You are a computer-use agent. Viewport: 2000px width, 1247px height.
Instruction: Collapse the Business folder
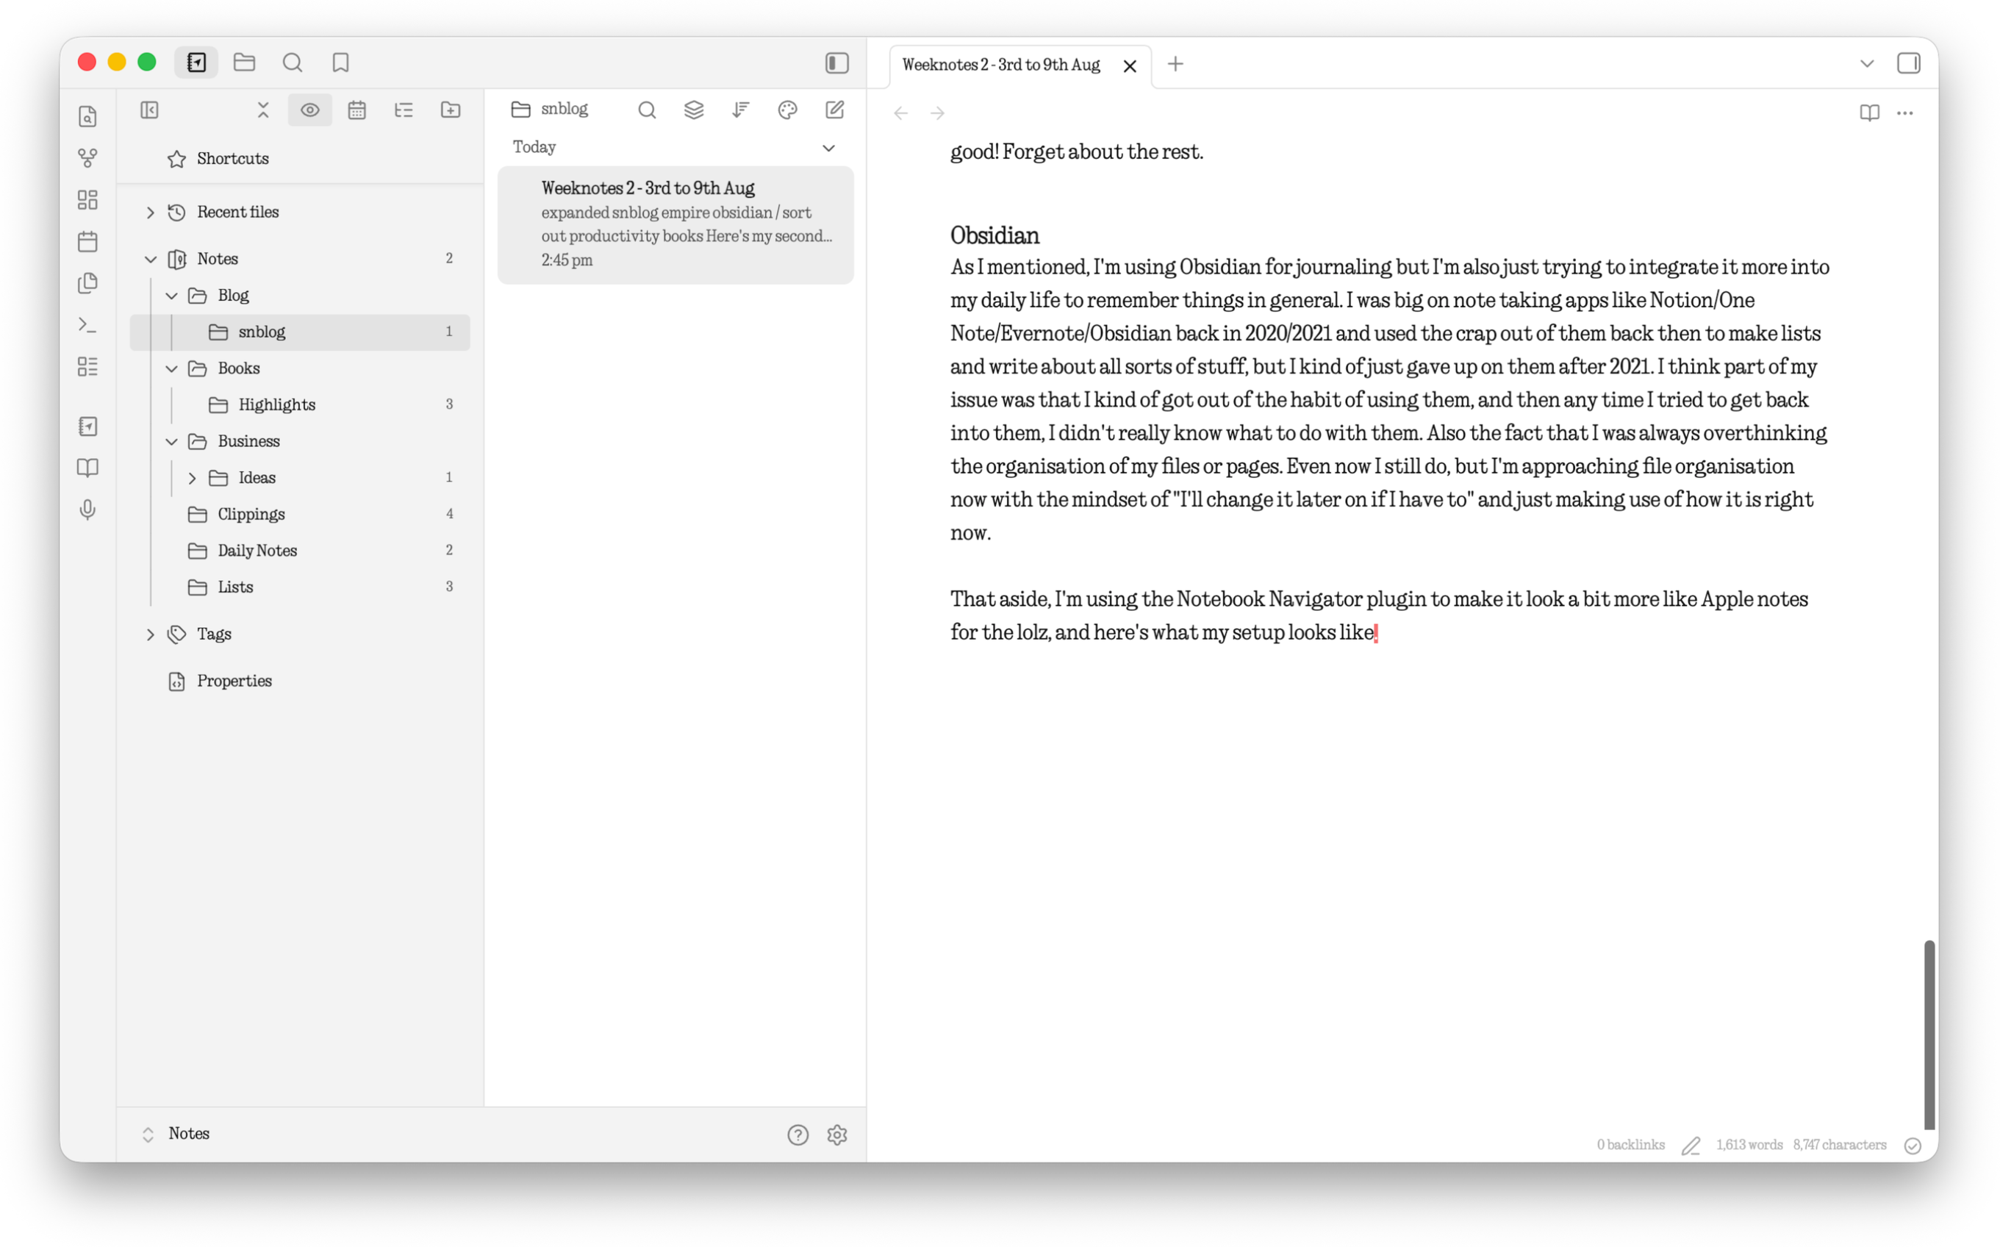(171, 442)
